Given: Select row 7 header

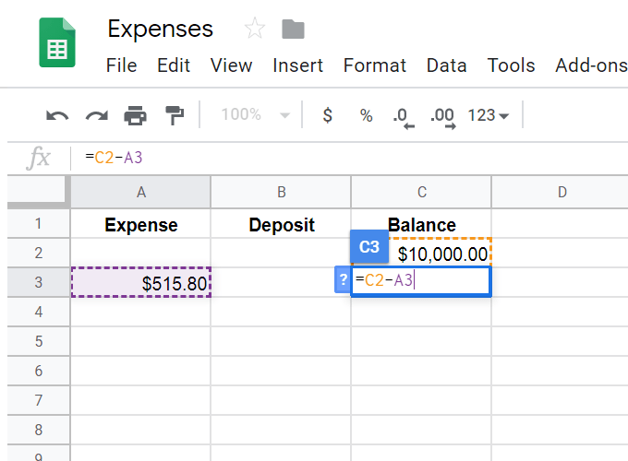Looking at the screenshot, I should (x=39, y=400).
